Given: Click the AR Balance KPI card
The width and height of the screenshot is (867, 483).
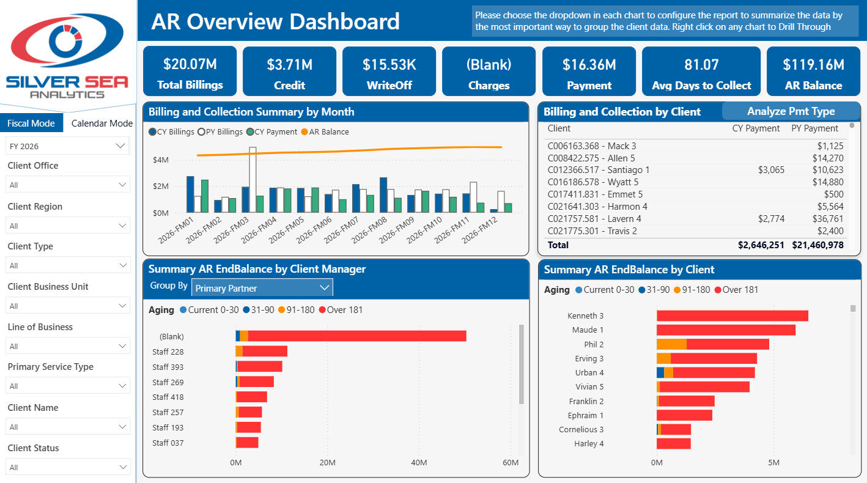Looking at the screenshot, I should pos(813,71).
